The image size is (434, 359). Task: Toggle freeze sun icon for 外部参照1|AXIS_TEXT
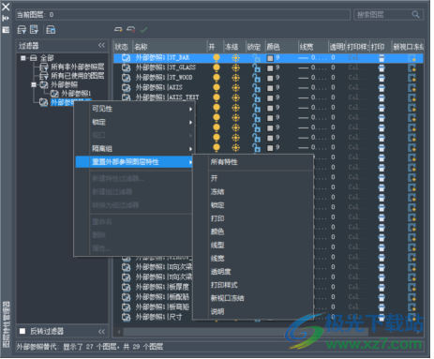[x=235, y=97]
